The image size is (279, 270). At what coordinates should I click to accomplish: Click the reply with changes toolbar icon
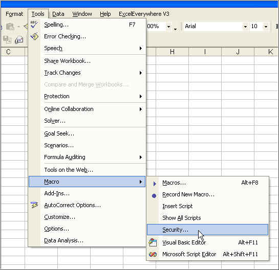(x=19, y=40)
